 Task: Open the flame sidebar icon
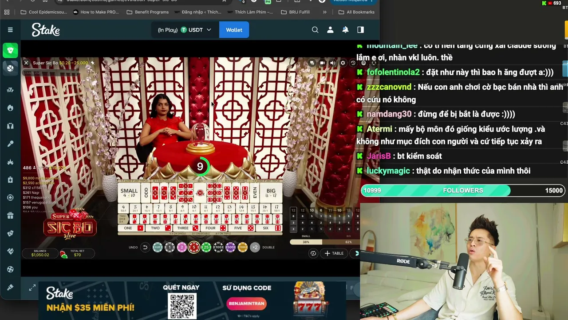tap(10, 108)
